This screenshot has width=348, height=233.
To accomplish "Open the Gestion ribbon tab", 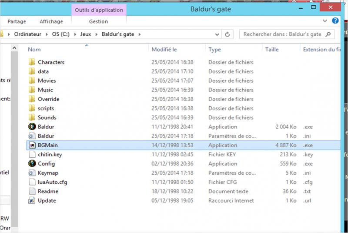I will pyautogui.click(x=99, y=21).
